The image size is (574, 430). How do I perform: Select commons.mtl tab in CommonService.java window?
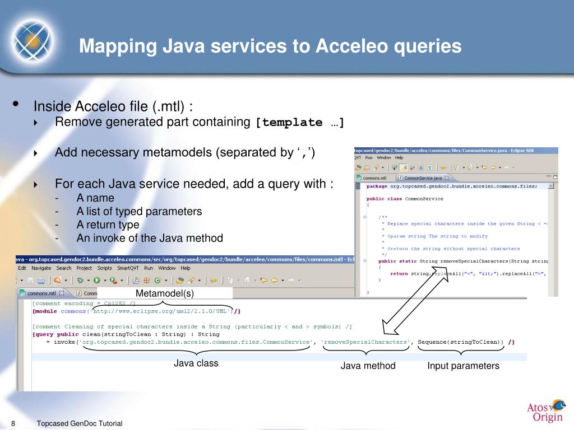374,178
